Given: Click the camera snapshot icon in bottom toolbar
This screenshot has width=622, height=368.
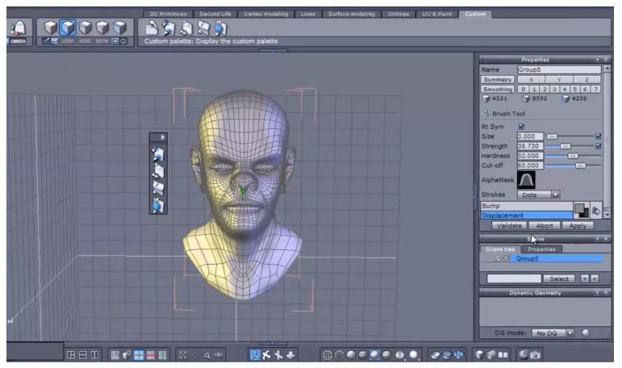Looking at the screenshot, I should 535,354.
